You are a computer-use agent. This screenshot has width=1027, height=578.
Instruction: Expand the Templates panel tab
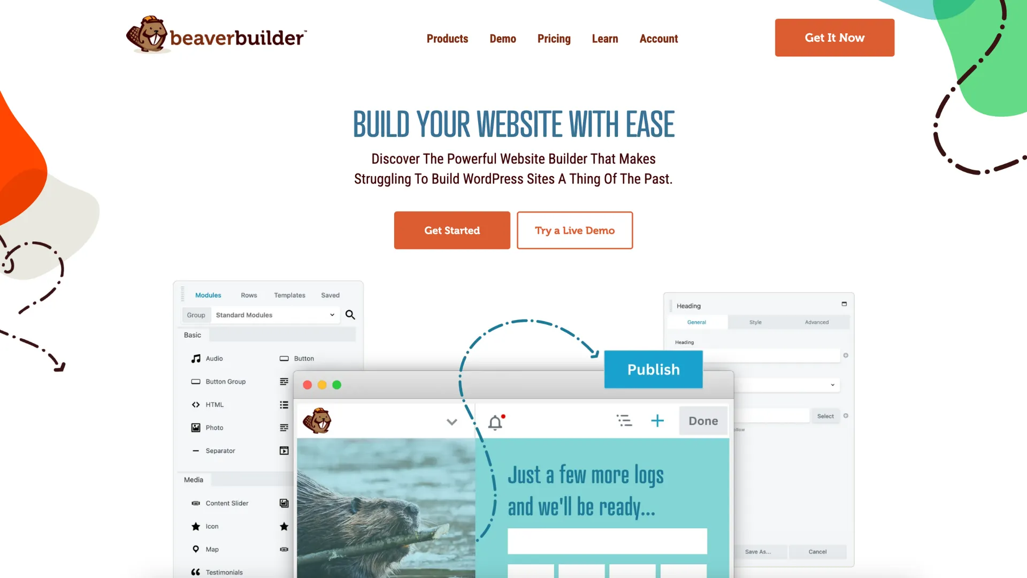coord(290,295)
